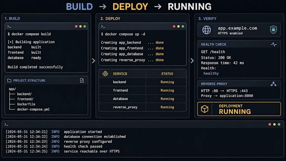Click the Build terminal prompt icon

click(x=9, y=26)
